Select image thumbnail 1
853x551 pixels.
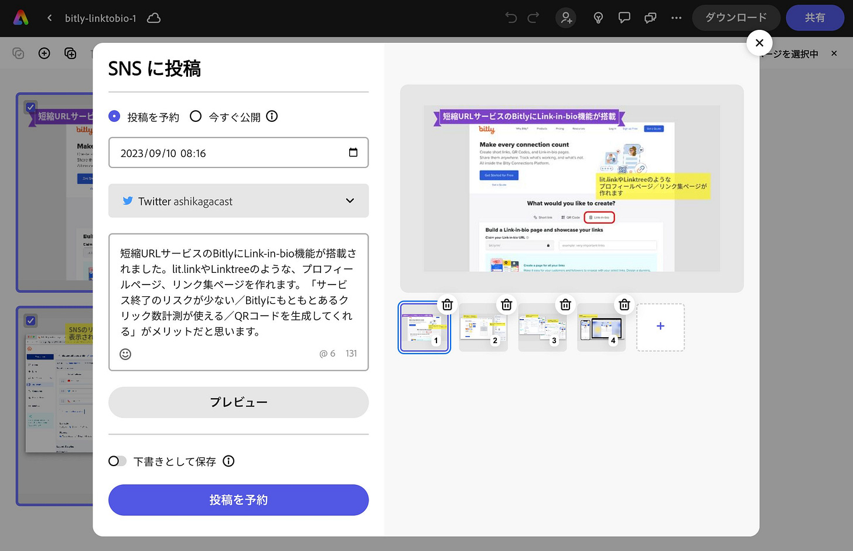tap(423, 326)
